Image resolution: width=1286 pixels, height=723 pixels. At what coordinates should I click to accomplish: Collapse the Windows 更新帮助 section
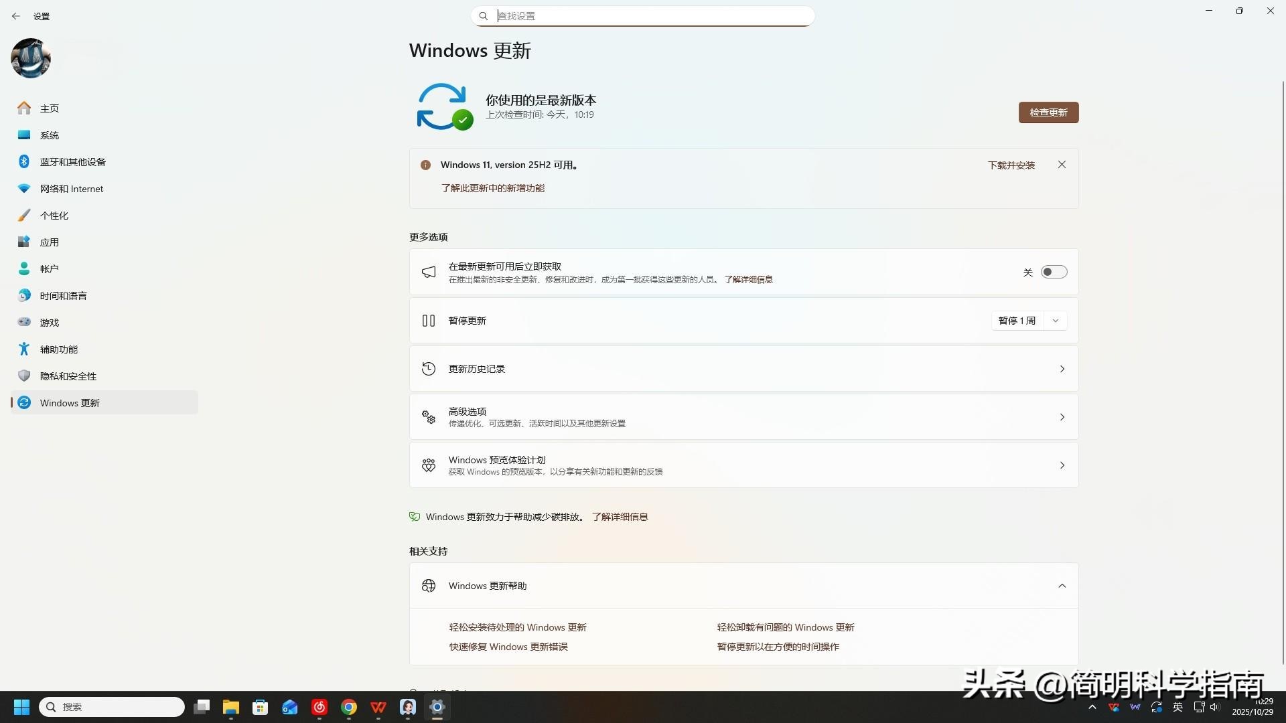(1062, 585)
